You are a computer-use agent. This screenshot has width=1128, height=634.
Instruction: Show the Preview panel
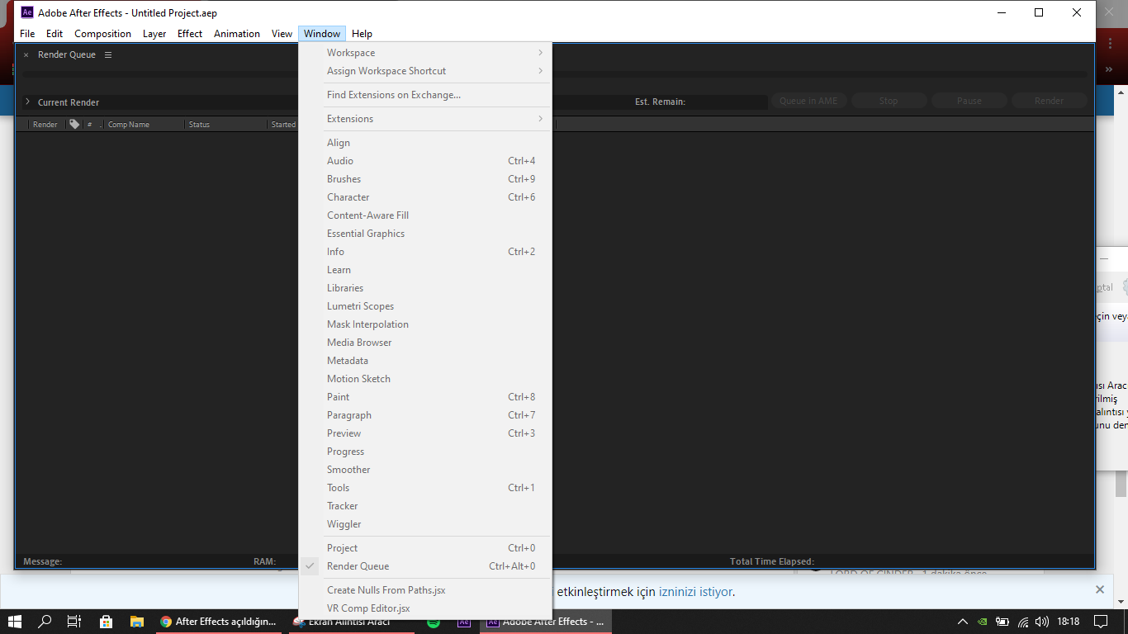425,433
